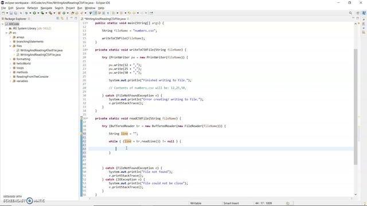Select the ReadingFromTheConsole package
367x206 pixels.
coord(32,77)
